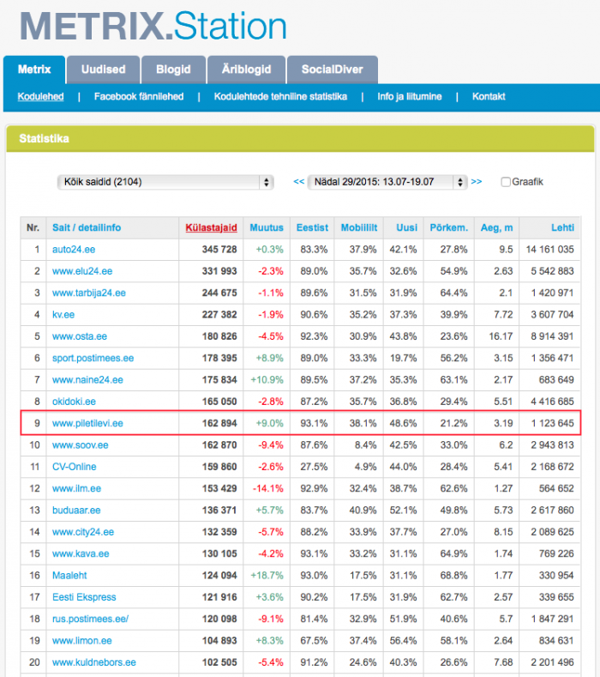600x677 pixels.
Task: Sort by Lehti column header
Action: (x=562, y=227)
